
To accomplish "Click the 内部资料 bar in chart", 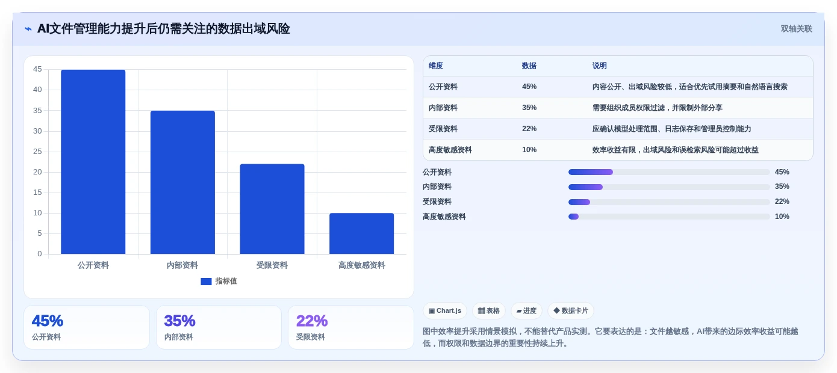I will coord(182,182).
